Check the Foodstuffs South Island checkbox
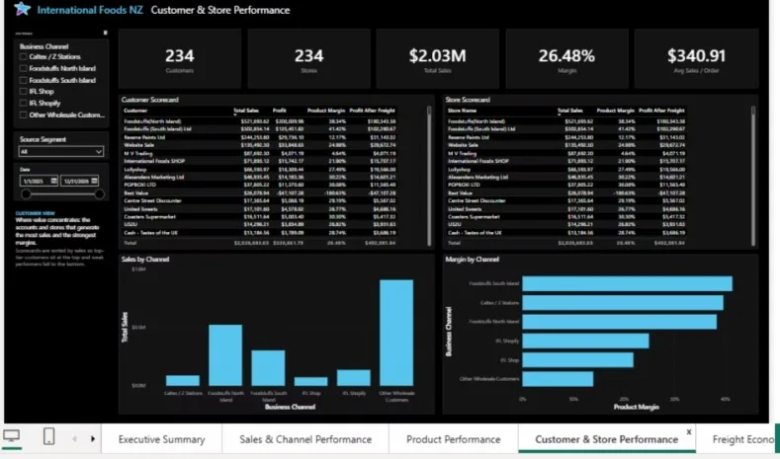This screenshot has height=459, width=780. pyautogui.click(x=23, y=80)
